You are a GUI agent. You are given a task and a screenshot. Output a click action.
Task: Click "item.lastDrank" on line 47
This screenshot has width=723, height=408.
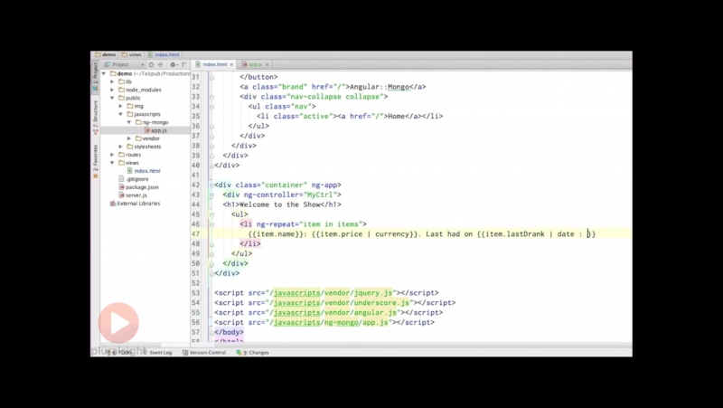click(515, 234)
